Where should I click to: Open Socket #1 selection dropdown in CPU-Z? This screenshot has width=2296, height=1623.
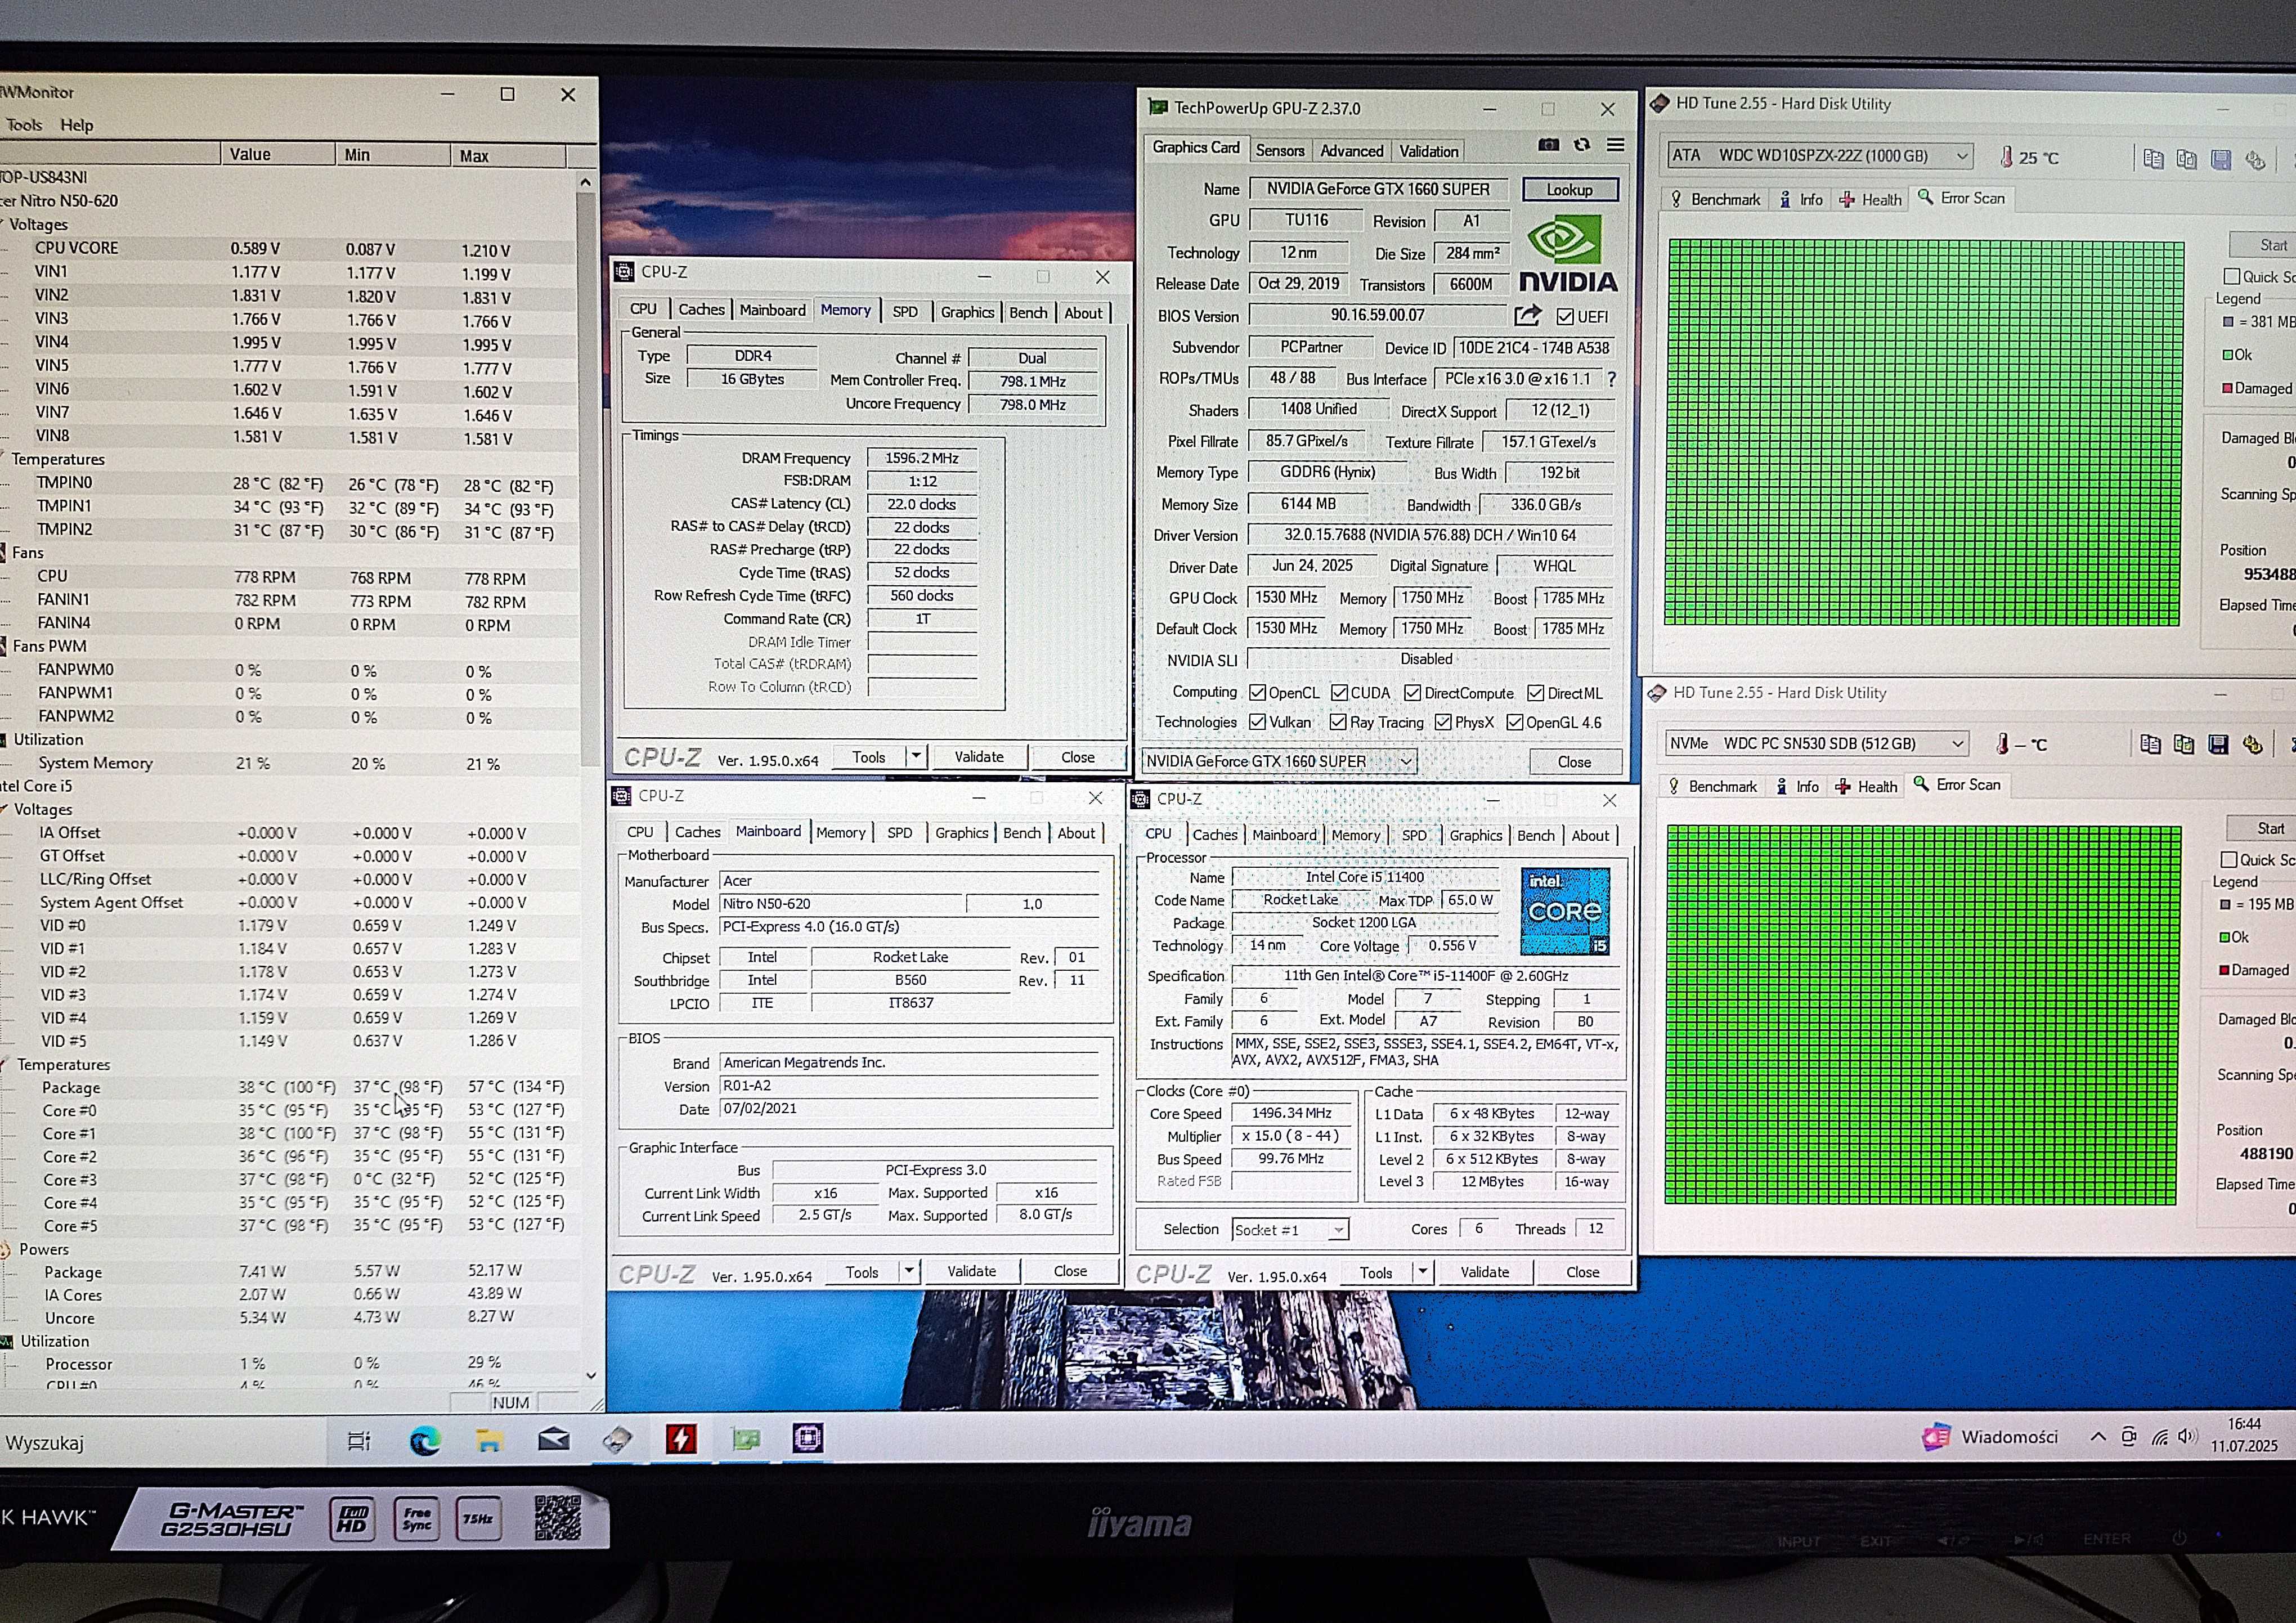[1338, 1230]
